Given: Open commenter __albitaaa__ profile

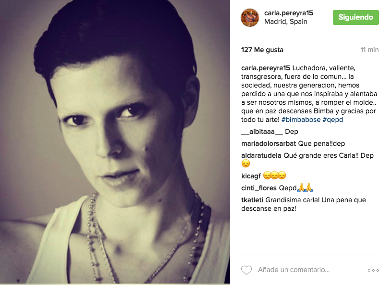Looking at the screenshot, I should click(262, 132).
